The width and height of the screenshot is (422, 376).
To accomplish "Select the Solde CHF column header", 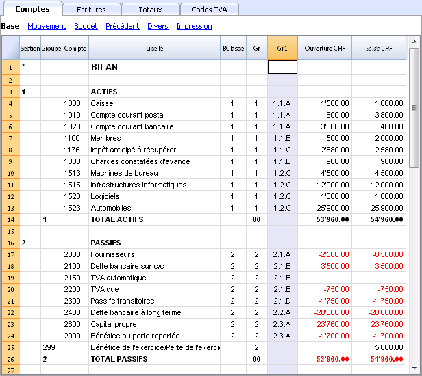I will (x=379, y=48).
